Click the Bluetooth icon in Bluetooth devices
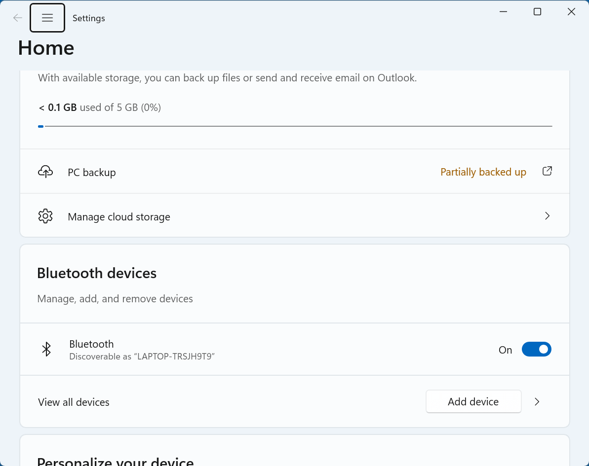589x466 pixels. pos(46,349)
